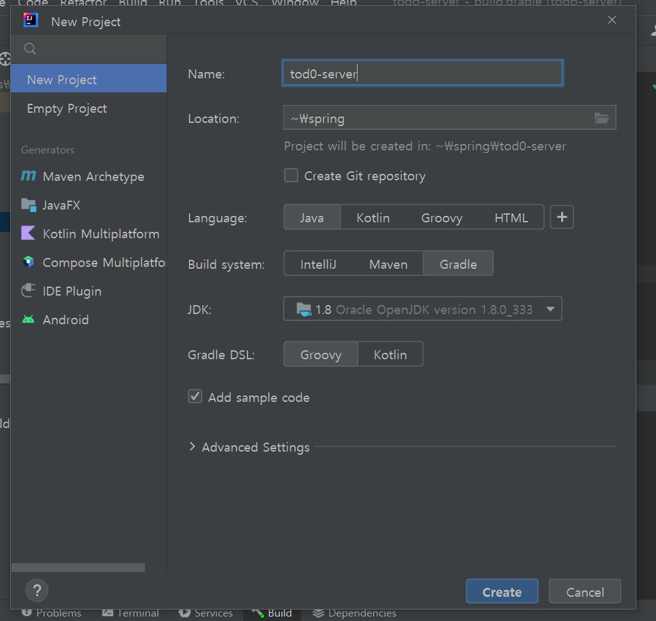This screenshot has width=656, height=621.
Task: Open the Refactor menu in menu bar
Action: point(83,3)
